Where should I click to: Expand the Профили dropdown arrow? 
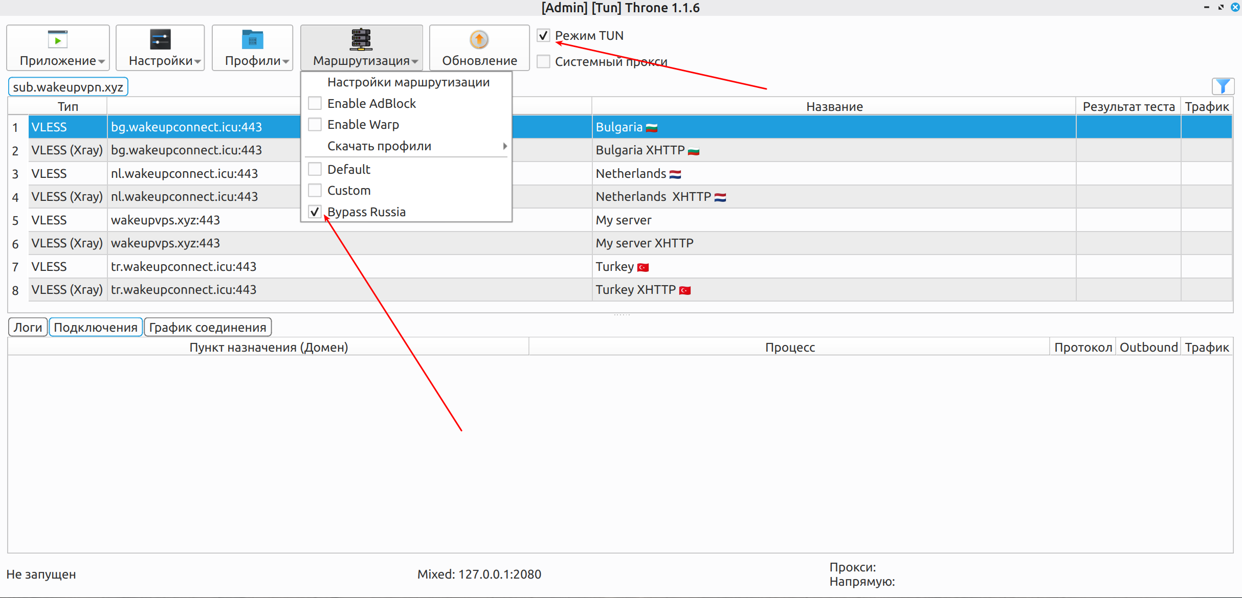point(286,61)
